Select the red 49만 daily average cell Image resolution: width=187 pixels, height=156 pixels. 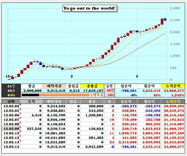[x=109, y=91]
